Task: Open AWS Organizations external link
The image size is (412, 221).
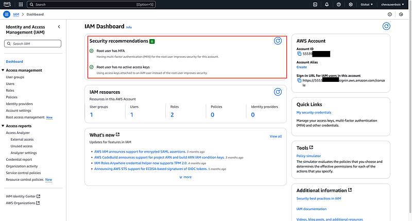Action: tap(23, 203)
